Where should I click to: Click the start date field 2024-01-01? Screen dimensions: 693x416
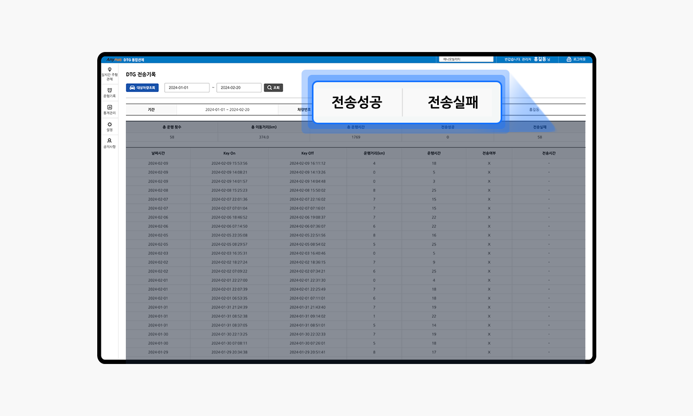187,88
